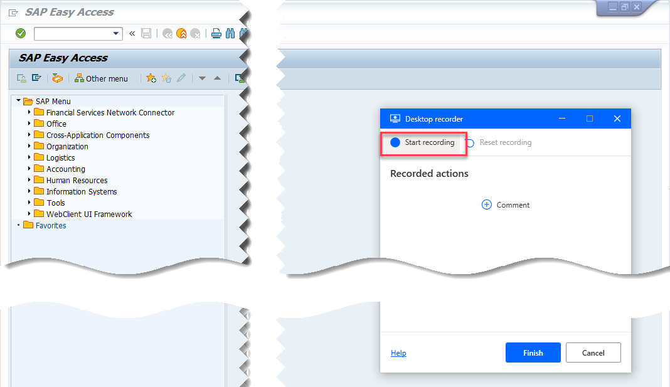The width and height of the screenshot is (670, 387).
Task: Minimize the Desktop recorder window
Action: click(x=562, y=119)
